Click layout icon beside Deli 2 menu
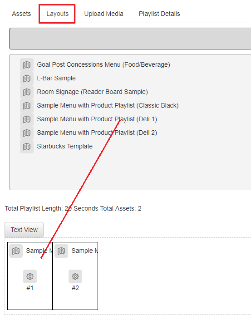251x320 pixels. [x=27, y=133]
